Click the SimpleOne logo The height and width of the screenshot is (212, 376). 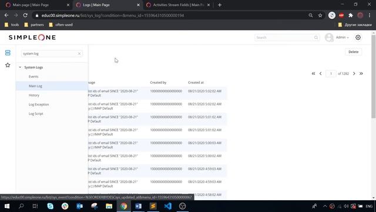(32, 38)
